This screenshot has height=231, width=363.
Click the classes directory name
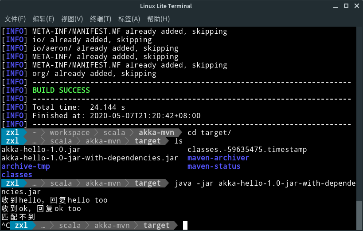pyautogui.click(x=17, y=175)
